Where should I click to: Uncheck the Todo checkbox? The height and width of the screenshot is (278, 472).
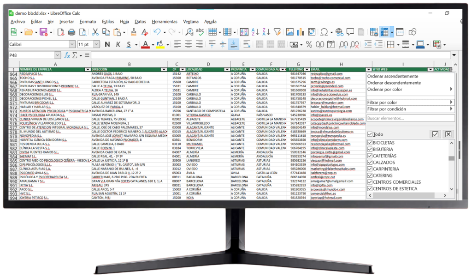tap(370, 134)
